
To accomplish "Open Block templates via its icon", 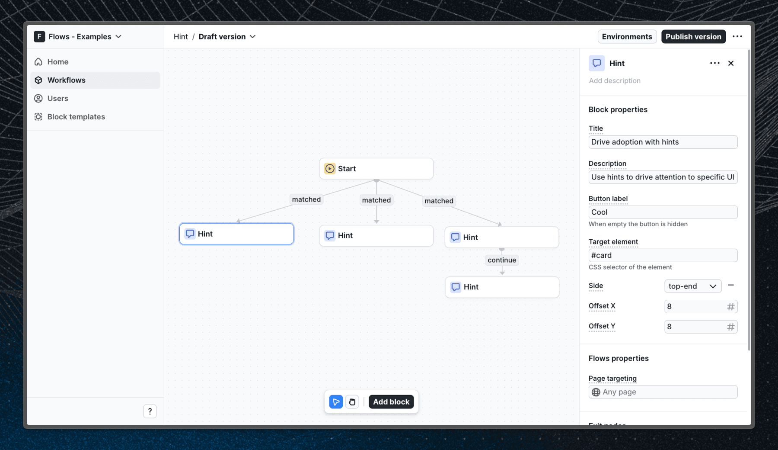I will [x=38, y=116].
